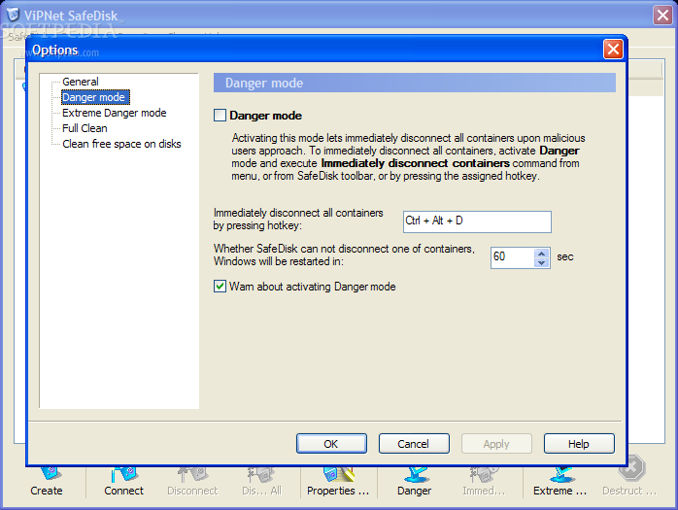Select Danger mode tree item
Screen dimensions: 678x510
pos(94,97)
